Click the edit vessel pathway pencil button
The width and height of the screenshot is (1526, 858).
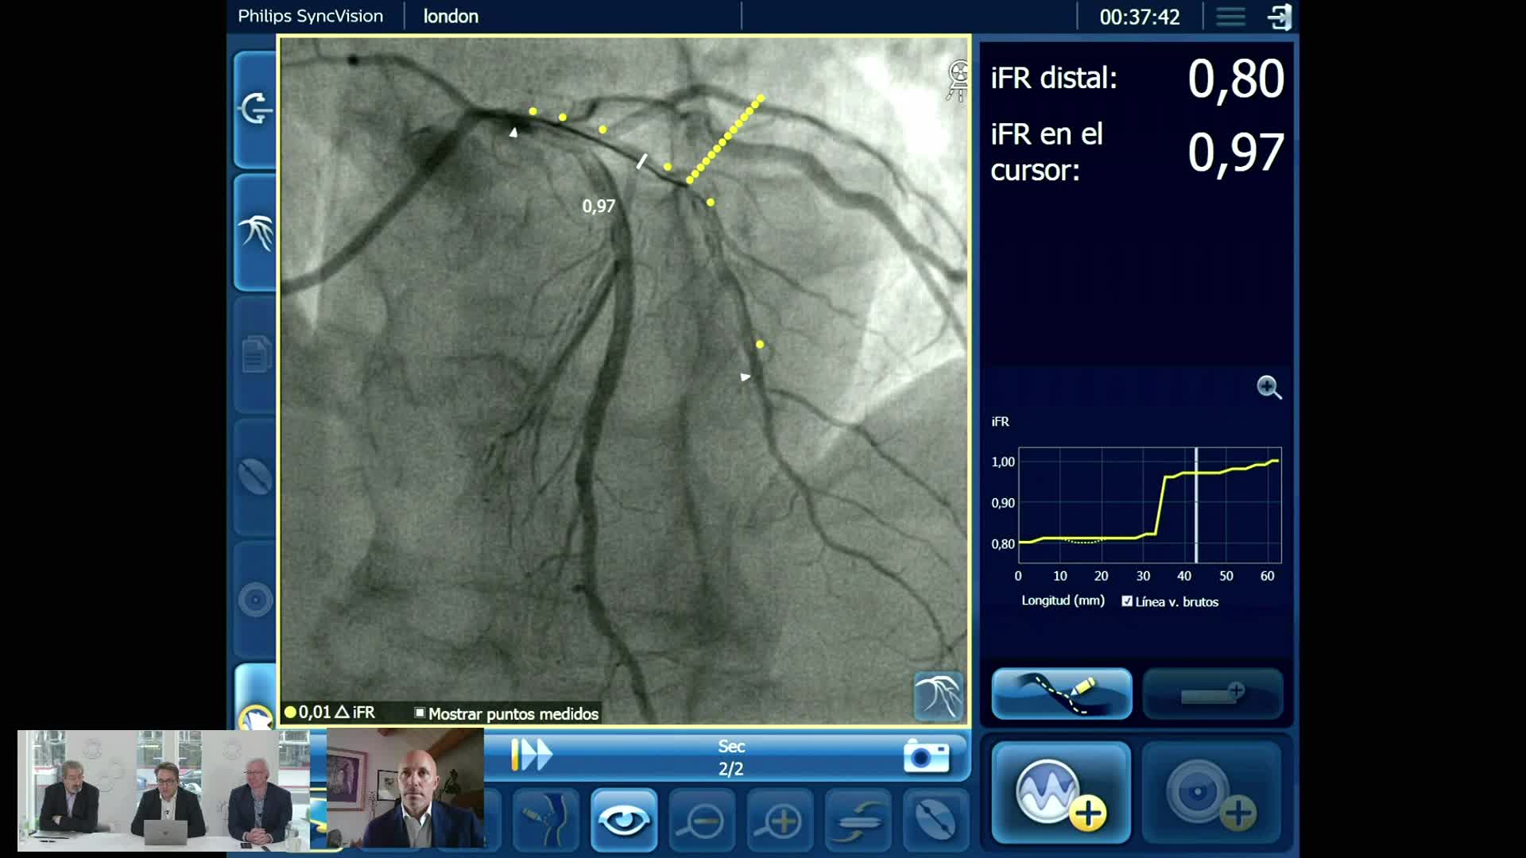click(1062, 694)
